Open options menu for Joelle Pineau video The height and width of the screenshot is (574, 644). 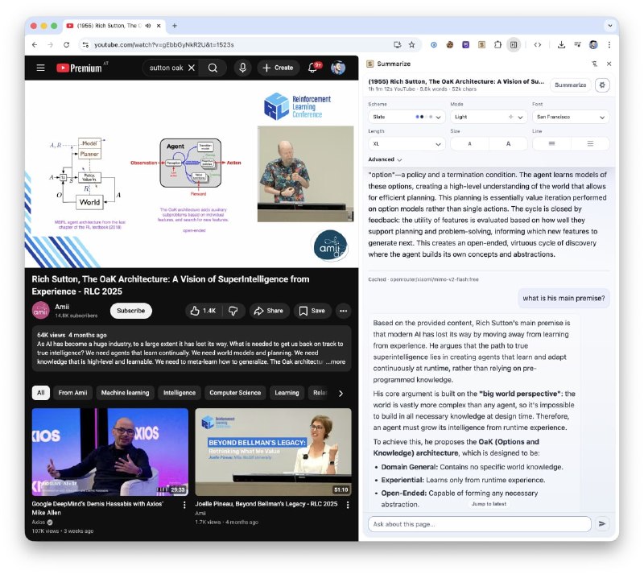click(348, 505)
